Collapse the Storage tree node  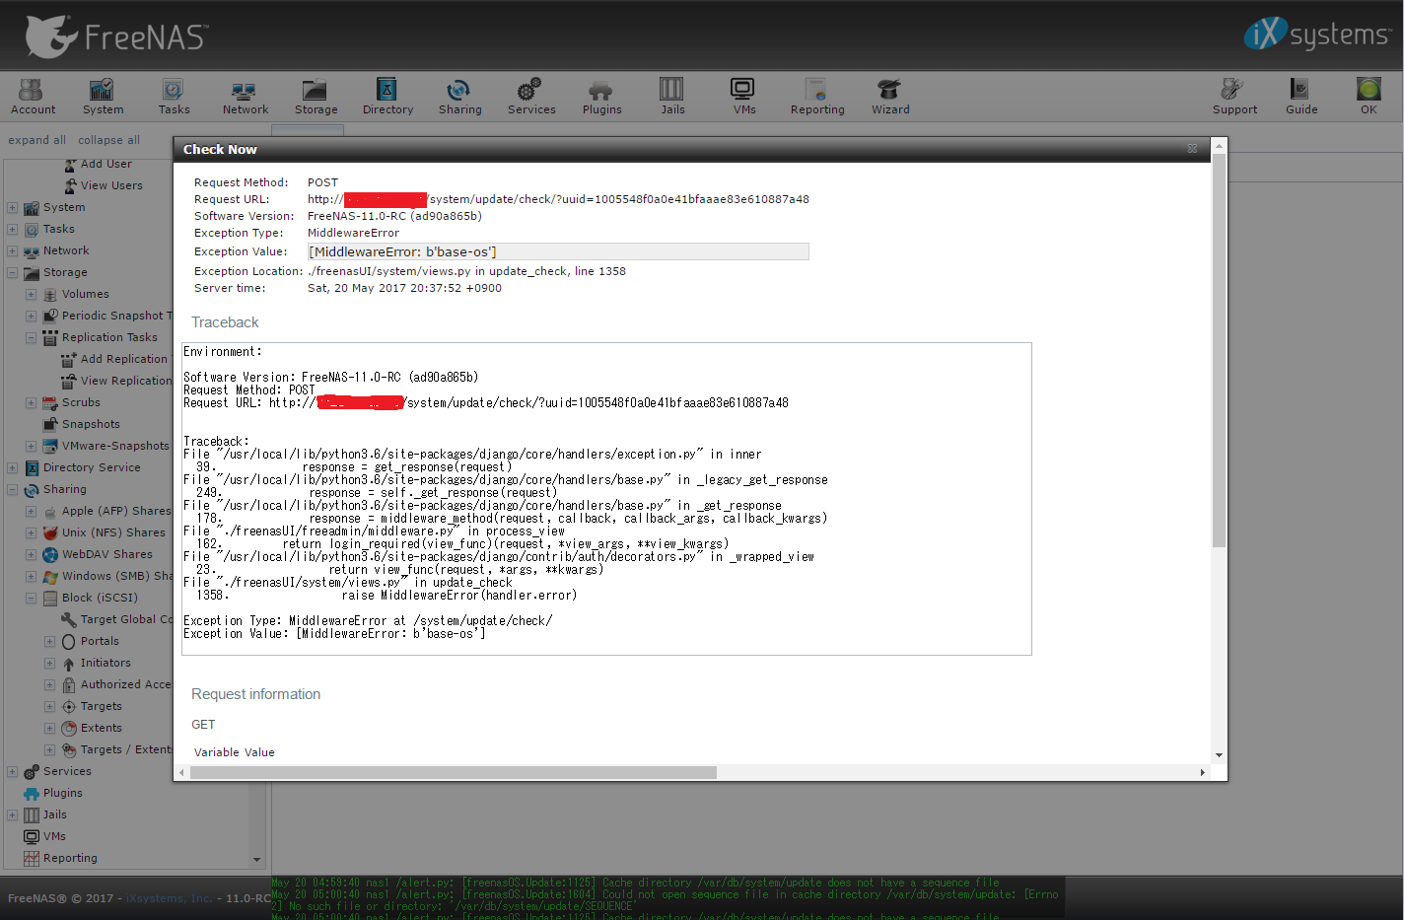pos(12,272)
